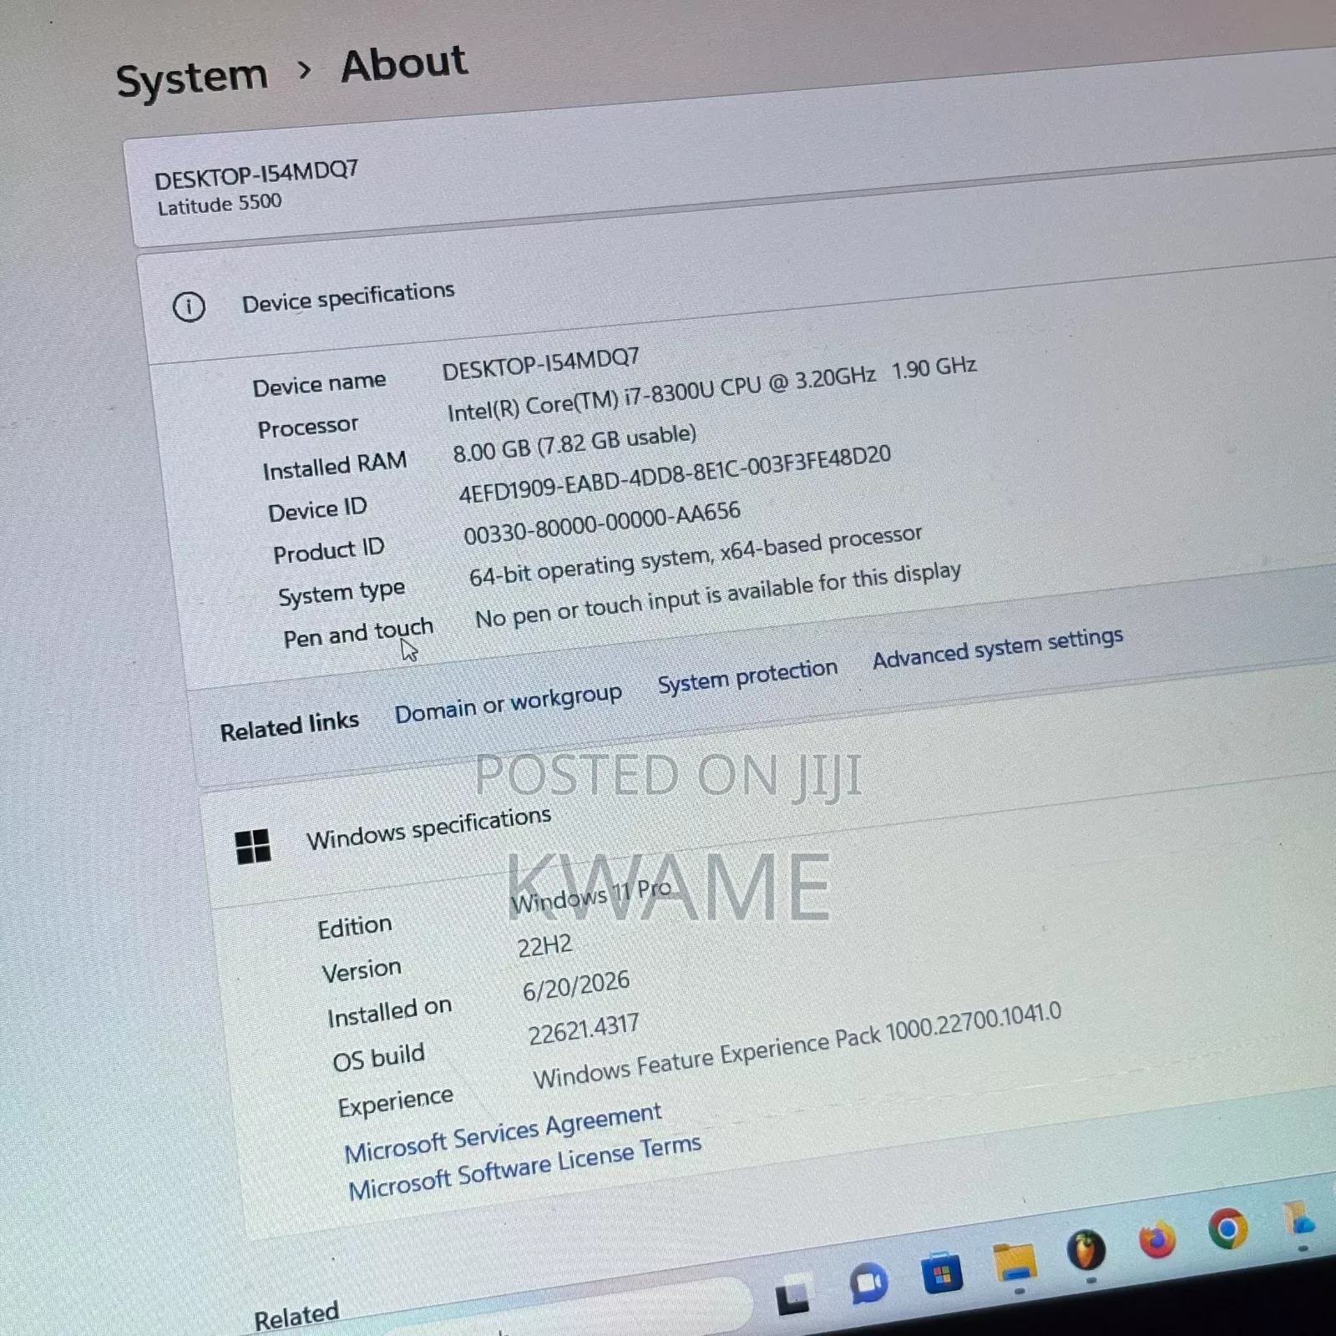Click the About page title
Viewport: 1336px width, 1336px height.
[x=404, y=64]
